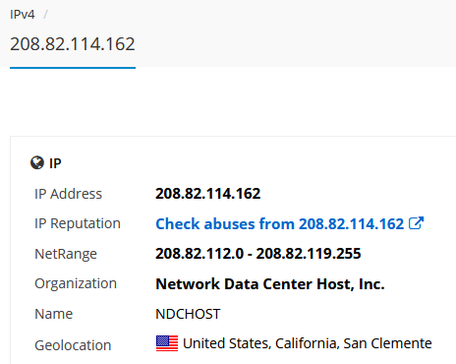The image size is (456, 364).
Task: Click the Geolocation field label
Action: tap(73, 345)
